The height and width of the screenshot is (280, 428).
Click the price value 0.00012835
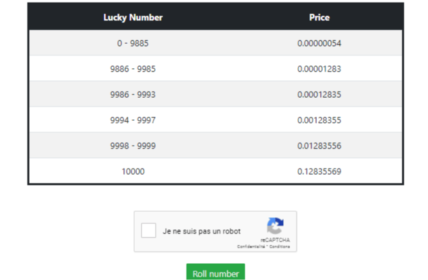pos(319,94)
